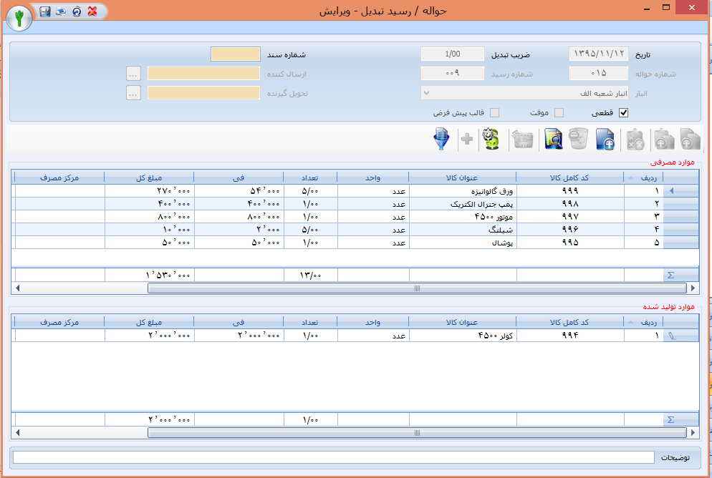Click the ارسال کننده input field

tap(203, 74)
